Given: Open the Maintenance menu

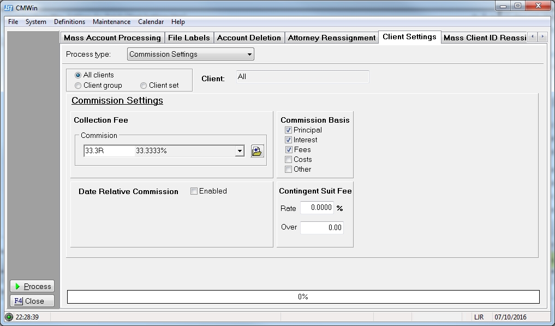Looking at the screenshot, I should pyautogui.click(x=111, y=22).
